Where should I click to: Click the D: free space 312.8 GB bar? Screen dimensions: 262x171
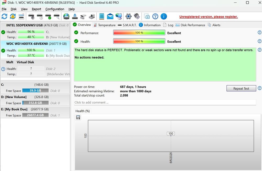(35, 103)
